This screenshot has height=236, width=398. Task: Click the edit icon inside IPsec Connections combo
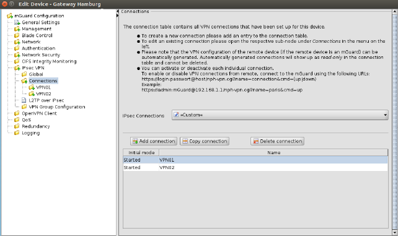[x=176, y=115]
